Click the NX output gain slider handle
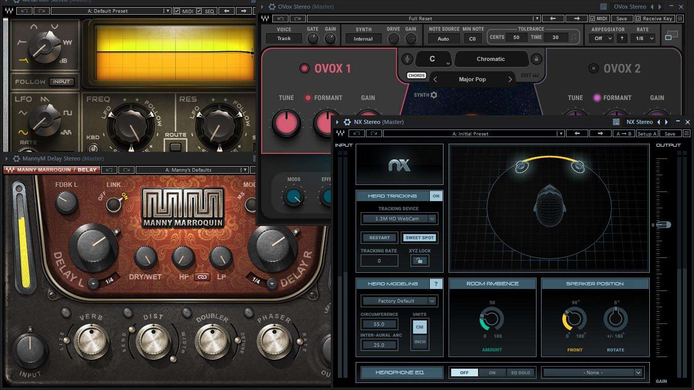This screenshot has height=390, width=694. coord(664,224)
